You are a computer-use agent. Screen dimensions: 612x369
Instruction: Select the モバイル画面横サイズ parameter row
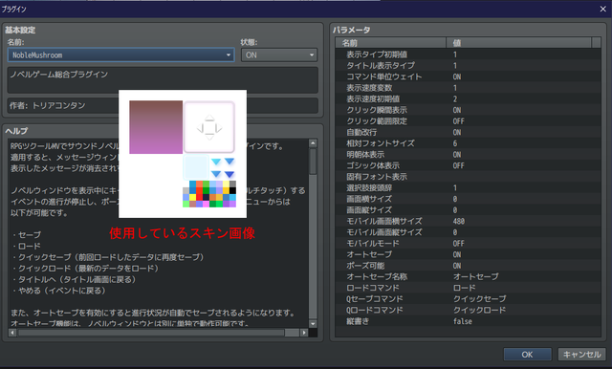coord(468,221)
